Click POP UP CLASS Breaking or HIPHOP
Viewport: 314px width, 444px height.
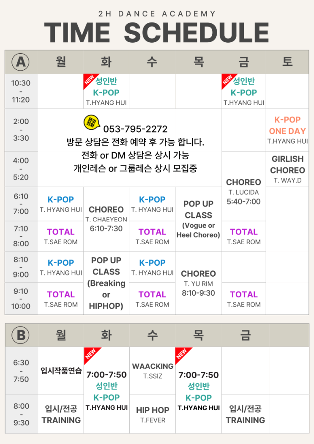tap(106, 283)
